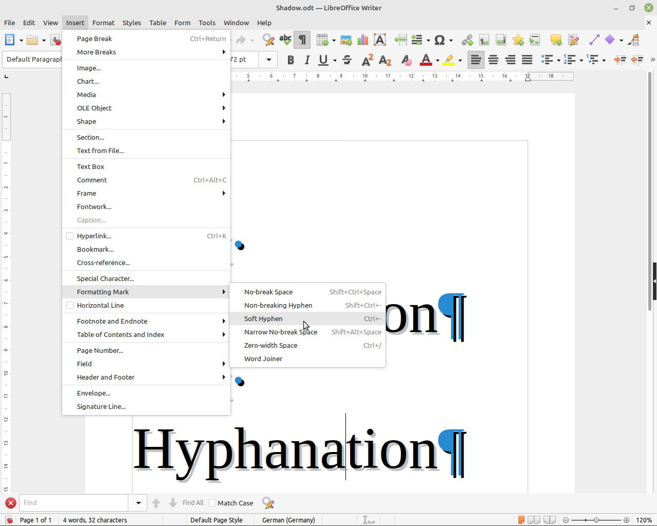Screen dimensions: 657x526
Task: Click the Track Changes icon
Action: click(573, 40)
